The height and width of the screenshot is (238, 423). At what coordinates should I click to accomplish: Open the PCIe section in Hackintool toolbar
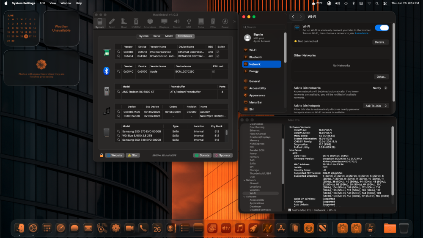click(213, 23)
